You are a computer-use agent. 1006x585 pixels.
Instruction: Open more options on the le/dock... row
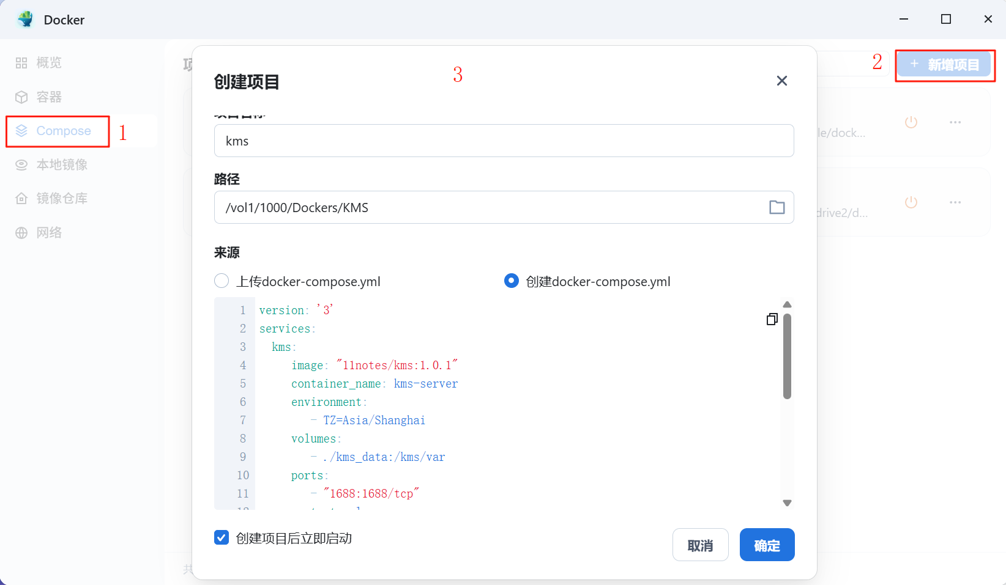coord(955,122)
